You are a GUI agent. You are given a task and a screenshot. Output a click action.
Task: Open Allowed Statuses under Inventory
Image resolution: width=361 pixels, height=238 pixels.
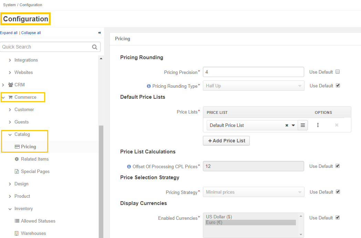38,221
